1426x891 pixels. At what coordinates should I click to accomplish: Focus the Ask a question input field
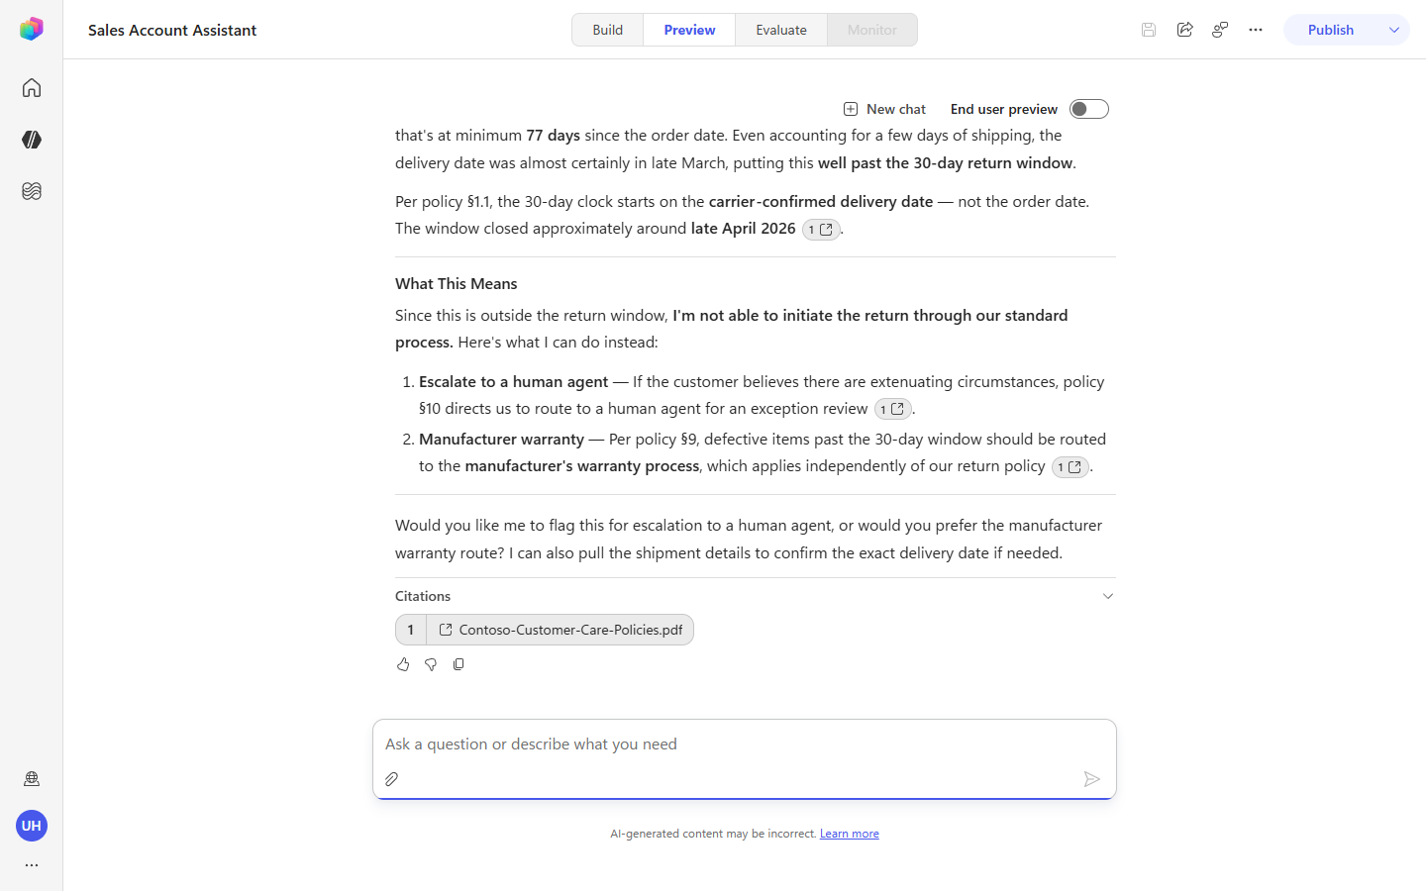[x=745, y=744]
